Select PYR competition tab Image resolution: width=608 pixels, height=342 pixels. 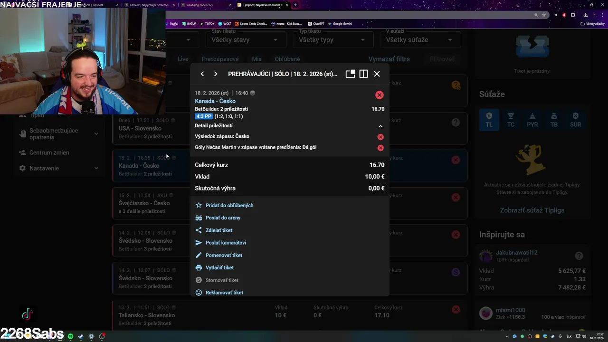point(532,120)
